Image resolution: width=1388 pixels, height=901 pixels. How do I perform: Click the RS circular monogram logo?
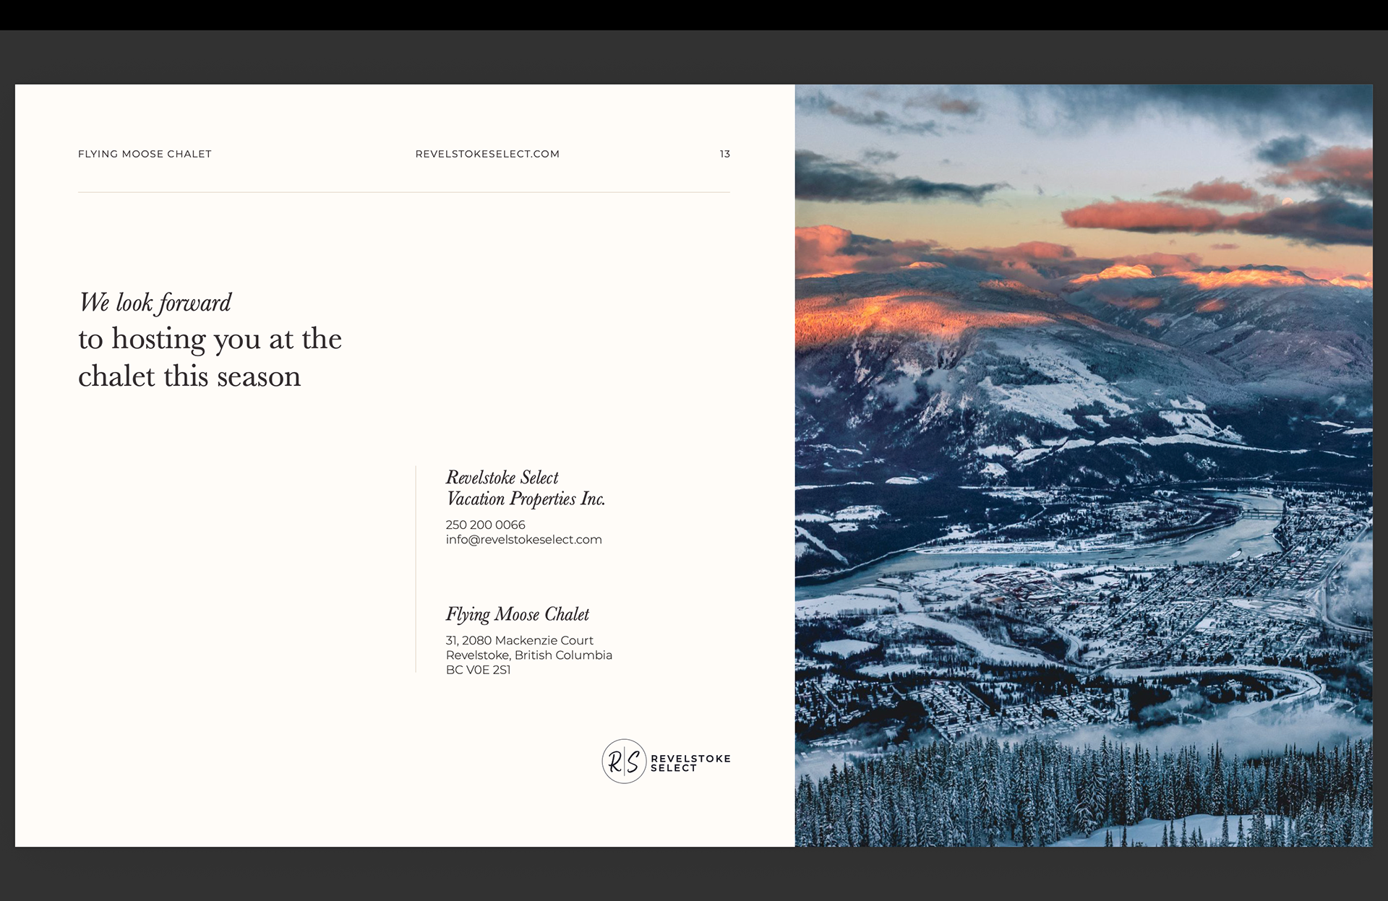point(623,762)
